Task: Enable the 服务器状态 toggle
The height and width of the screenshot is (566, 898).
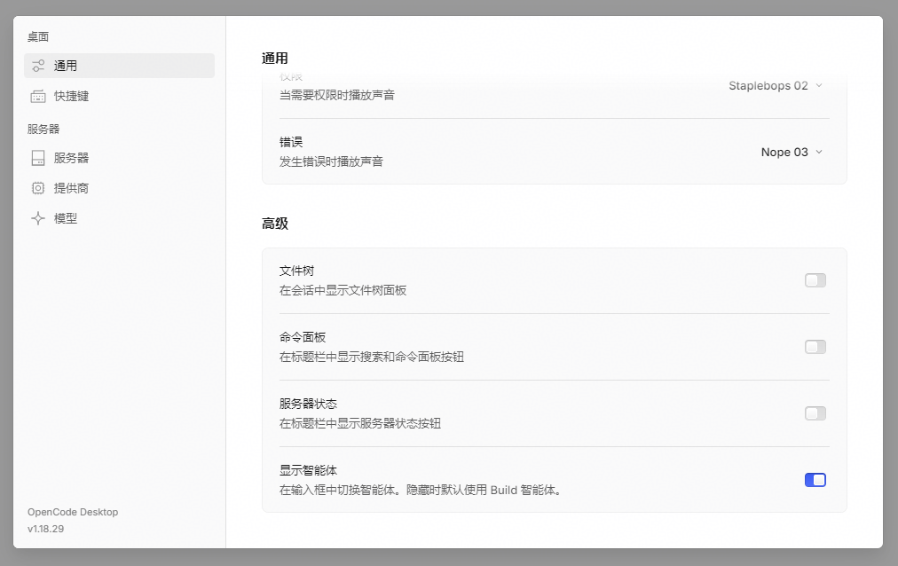Action: pos(815,413)
